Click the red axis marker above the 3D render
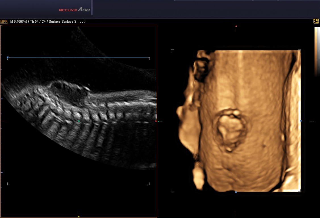 point(236,26)
